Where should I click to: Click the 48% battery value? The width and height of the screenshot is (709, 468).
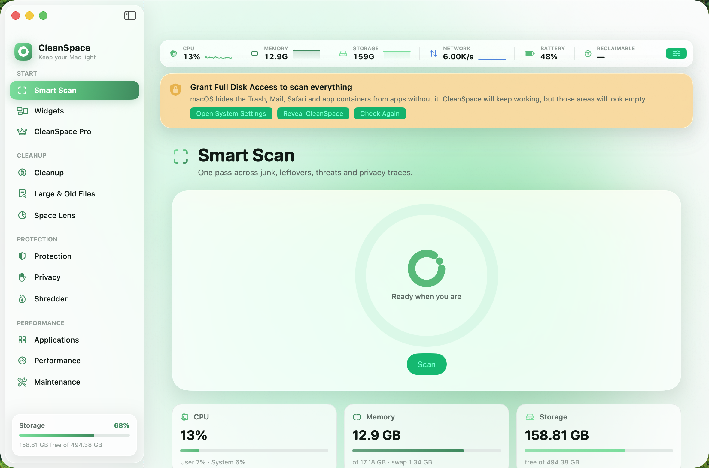[x=549, y=57]
